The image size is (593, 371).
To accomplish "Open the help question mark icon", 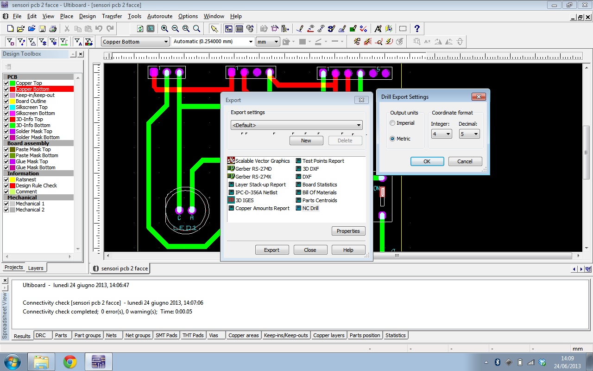I will [x=417, y=28].
